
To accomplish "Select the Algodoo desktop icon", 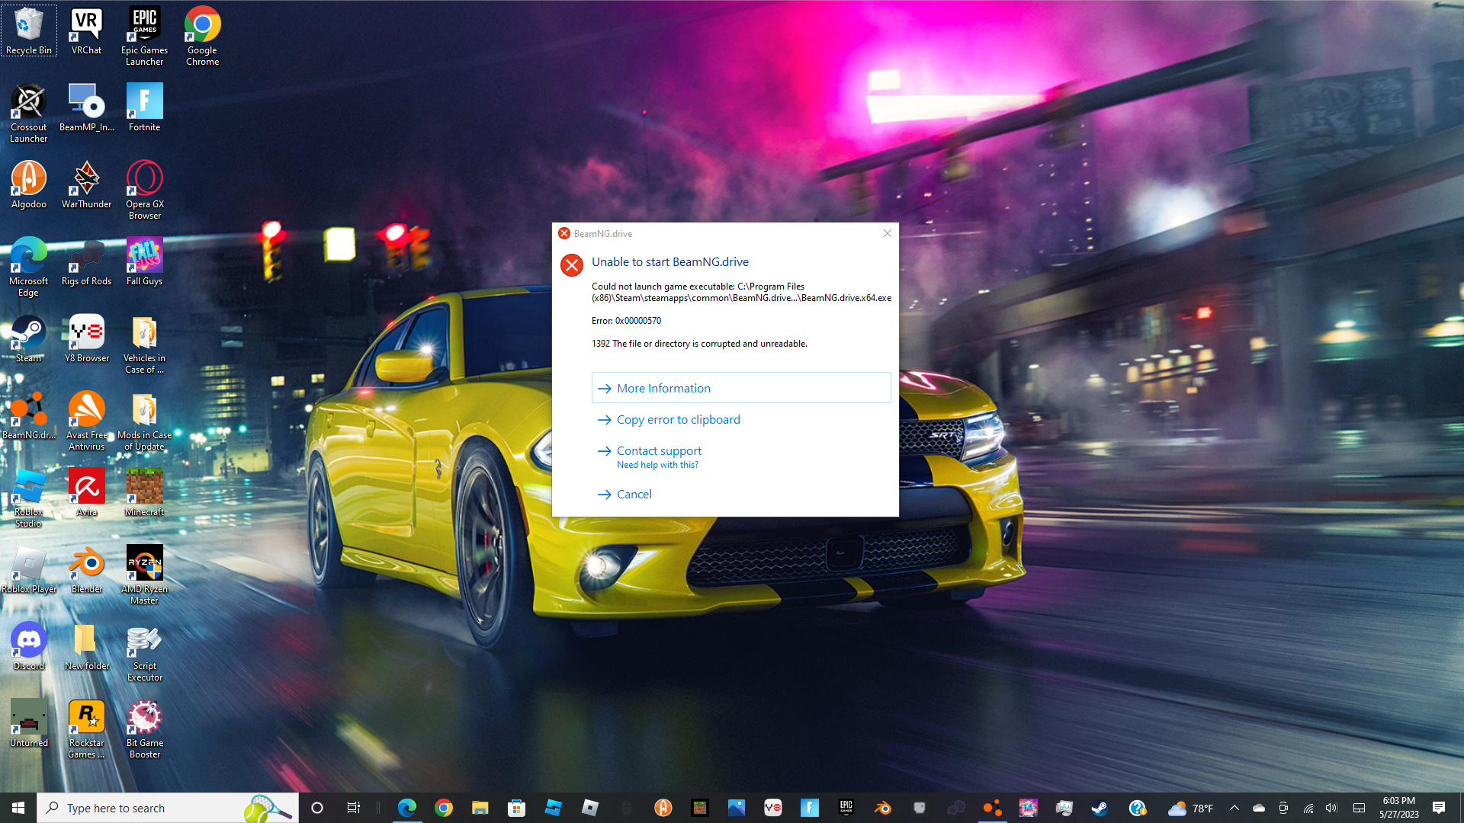I will coord(29,184).
